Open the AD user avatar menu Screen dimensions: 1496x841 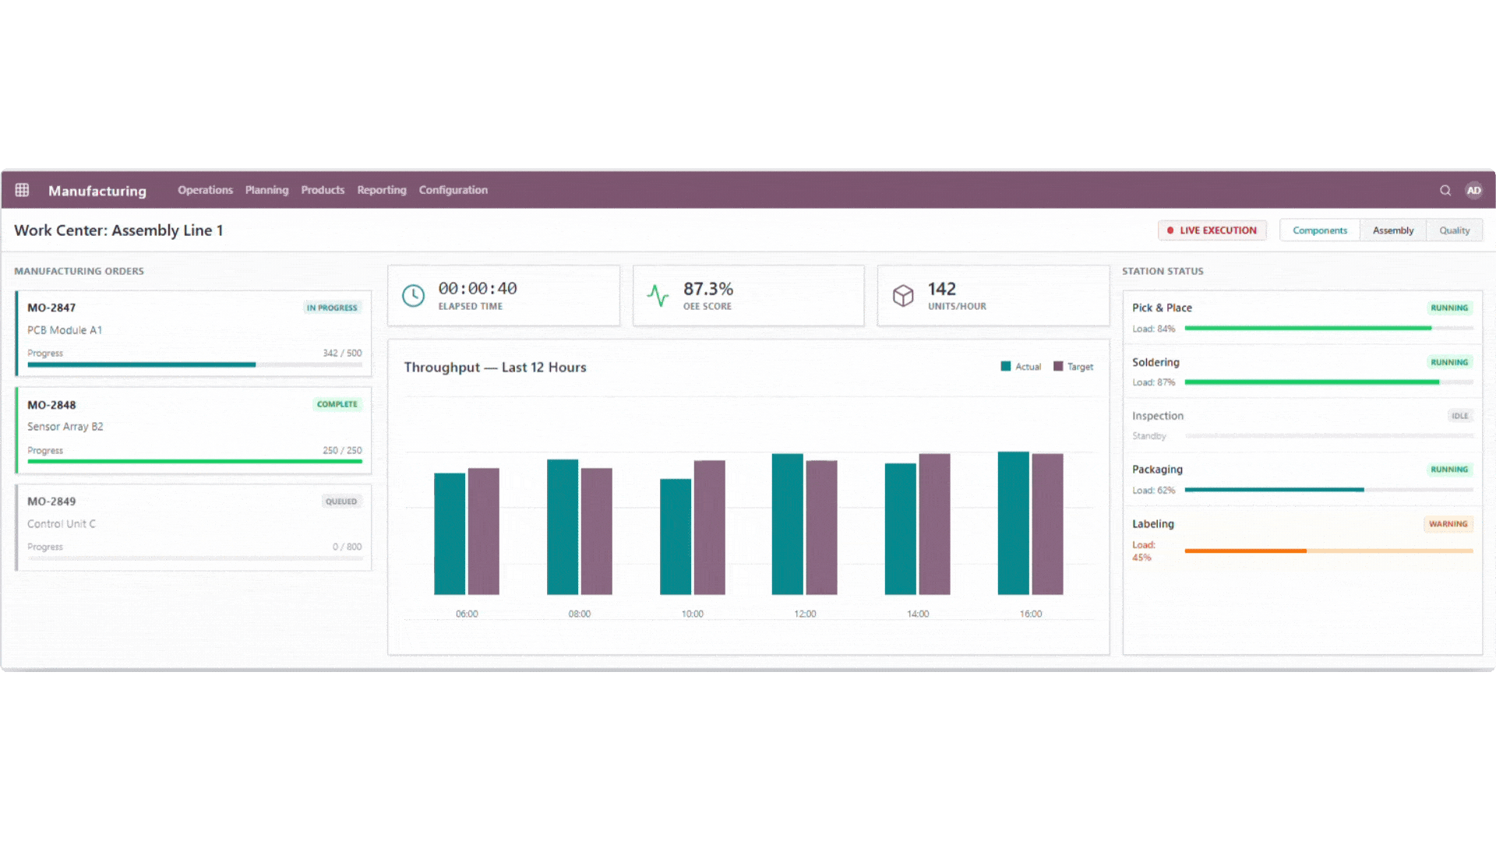click(1474, 190)
